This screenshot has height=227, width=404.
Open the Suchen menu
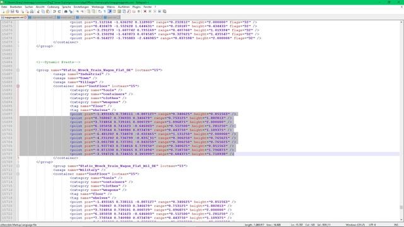coord(29,7)
